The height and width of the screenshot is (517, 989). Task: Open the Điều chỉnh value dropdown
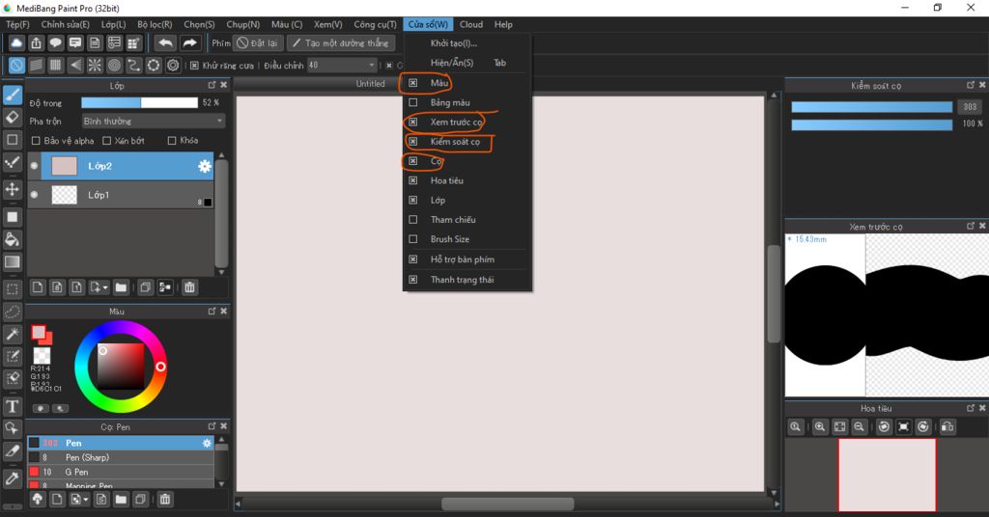point(342,65)
